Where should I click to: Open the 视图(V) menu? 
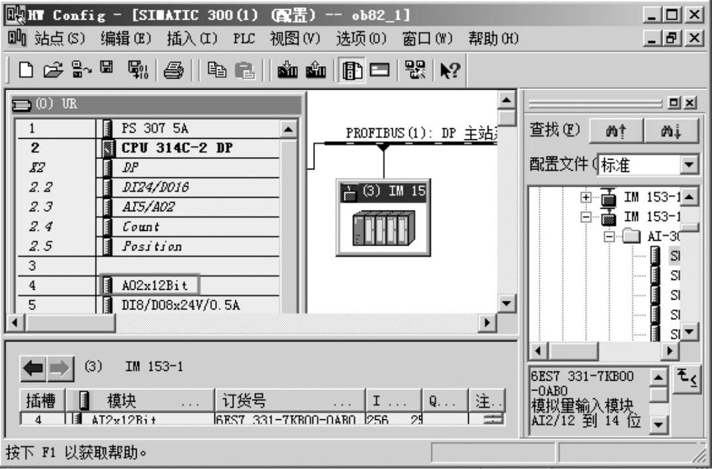[x=295, y=39]
